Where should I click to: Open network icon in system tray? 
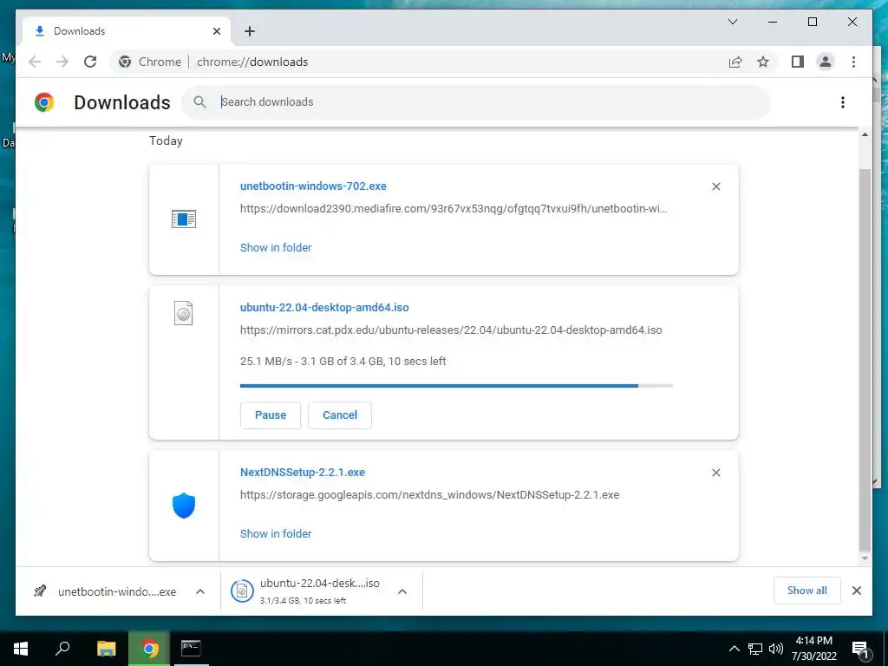(x=755, y=649)
